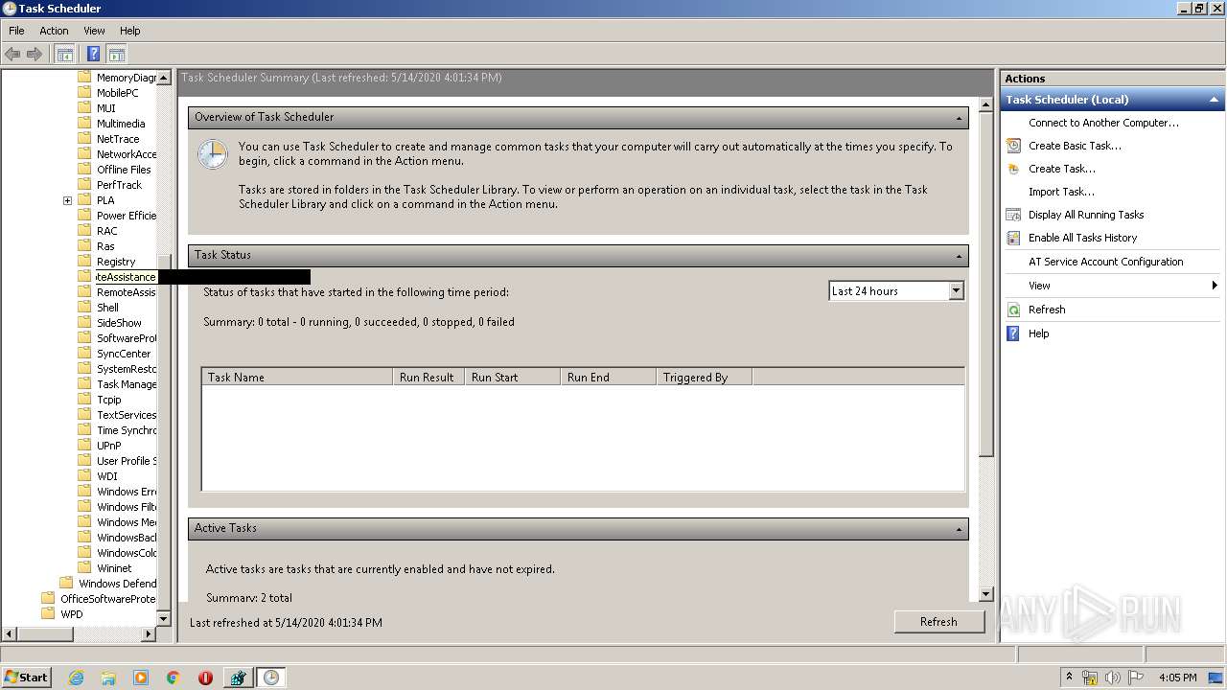Sort by Task Name column header
1227x690 pixels.
point(297,378)
